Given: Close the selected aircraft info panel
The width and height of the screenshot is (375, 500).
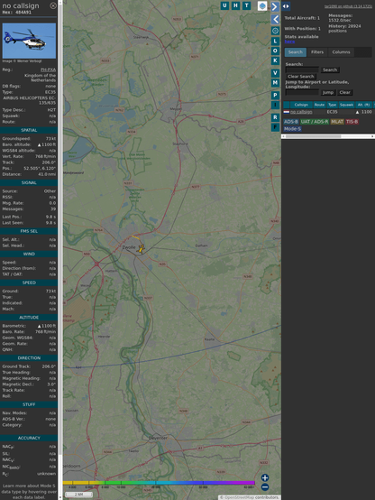Looking at the screenshot, I should (x=53, y=5).
